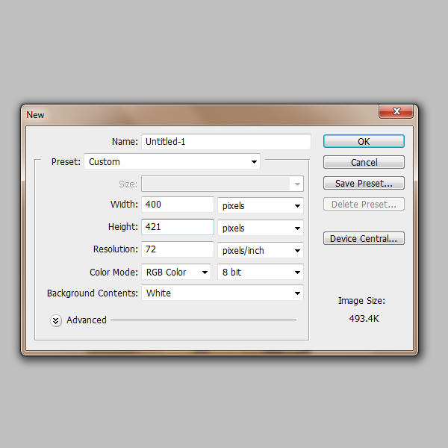Click the Device Central button

point(364,238)
